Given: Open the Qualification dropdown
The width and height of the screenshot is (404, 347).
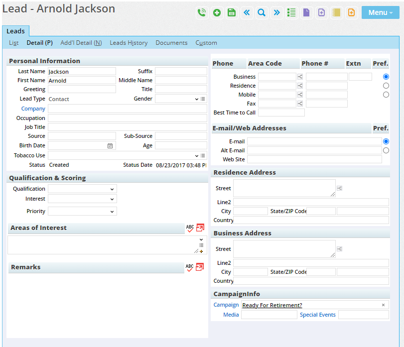Looking at the screenshot, I should point(82,189).
